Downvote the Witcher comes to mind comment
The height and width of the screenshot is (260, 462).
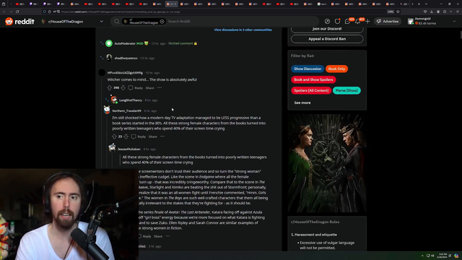pyautogui.click(x=123, y=88)
